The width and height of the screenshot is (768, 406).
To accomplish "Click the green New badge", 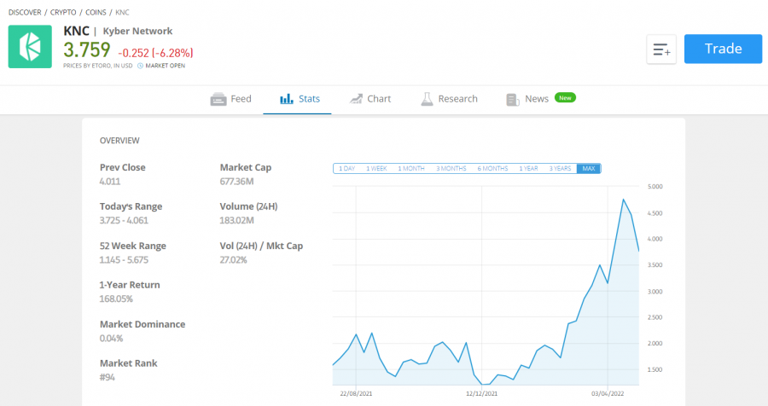I will point(565,98).
